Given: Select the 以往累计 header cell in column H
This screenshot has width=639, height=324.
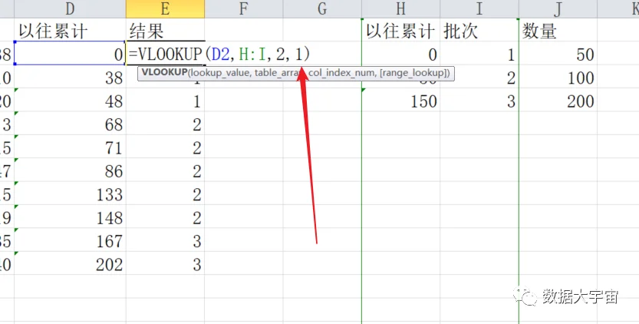Looking at the screenshot, I should click(x=400, y=30).
